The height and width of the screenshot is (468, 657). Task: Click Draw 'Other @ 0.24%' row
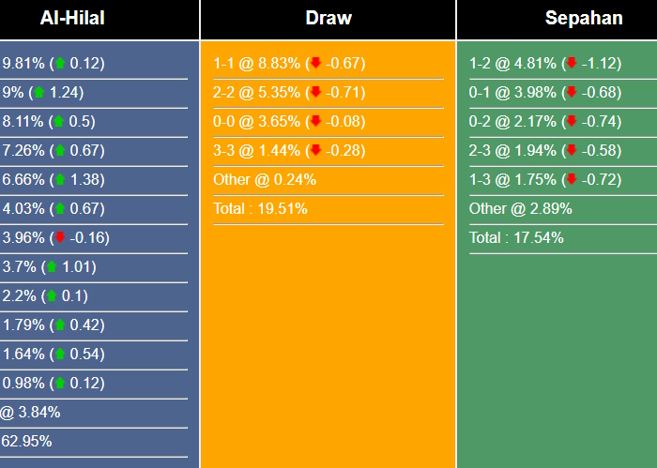[x=265, y=179]
